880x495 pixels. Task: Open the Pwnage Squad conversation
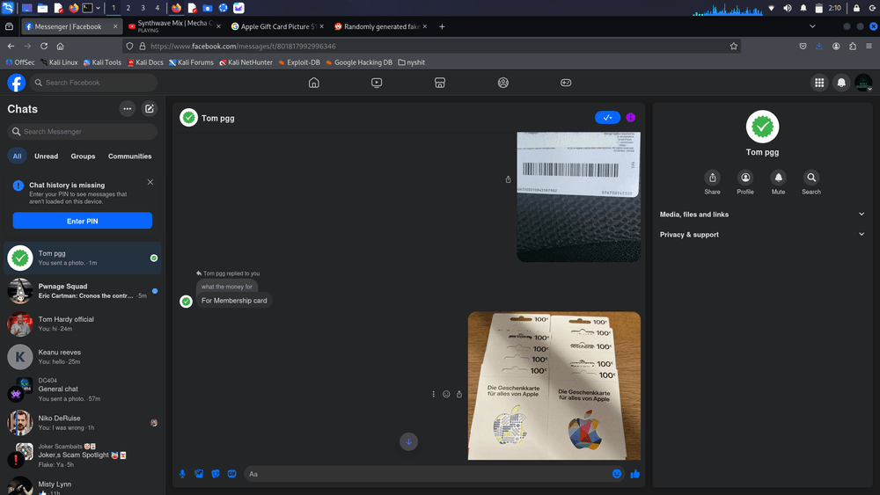(x=83, y=291)
